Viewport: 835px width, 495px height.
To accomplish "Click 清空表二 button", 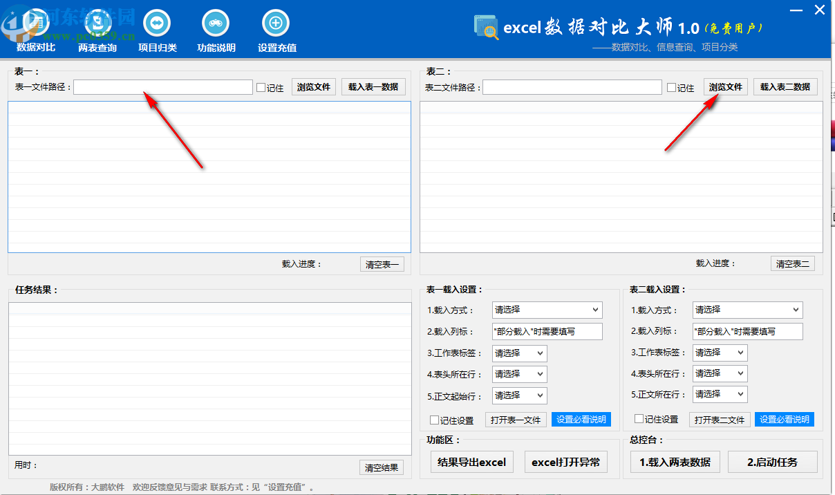I will click(x=793, y=264).
